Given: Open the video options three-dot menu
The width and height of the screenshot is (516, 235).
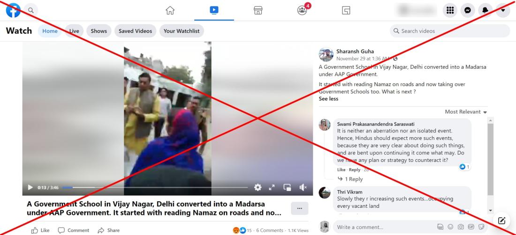Looking at the screenshot, I should click(299, 208).
